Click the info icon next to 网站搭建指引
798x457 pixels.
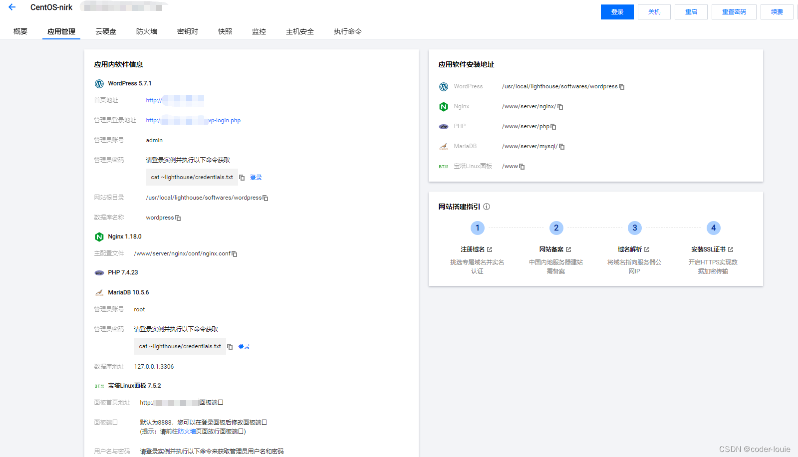coord(487,207)
